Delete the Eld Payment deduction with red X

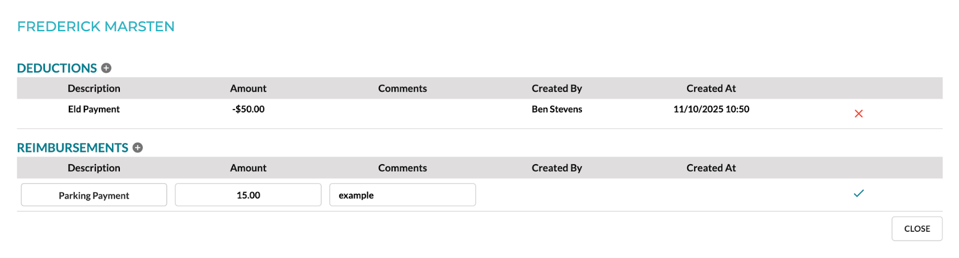click(858, 114)
